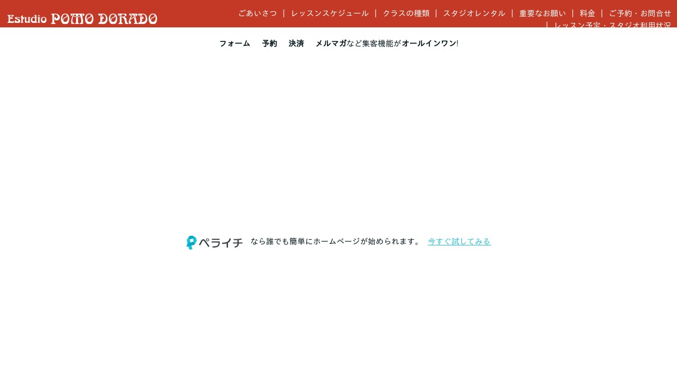Select スタジオレンタル from header menu
Image resolution: width=677 pixels, height=379 pixels.
tap(474, 13)
